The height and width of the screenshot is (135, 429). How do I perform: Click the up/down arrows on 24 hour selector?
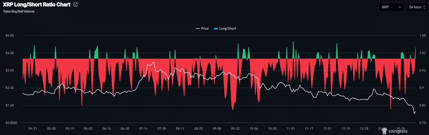pyautogui.click(x=424, y=7)
